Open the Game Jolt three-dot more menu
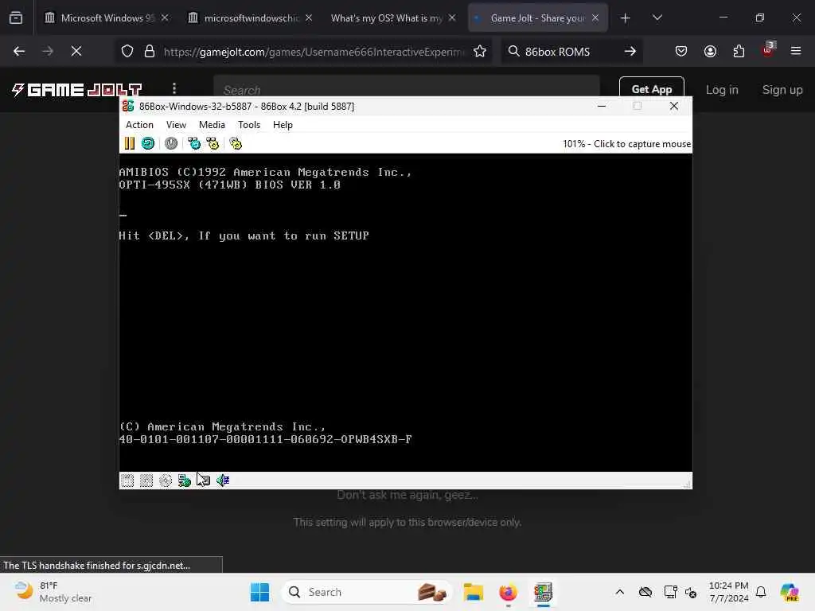The image size is (815, 611). pyautogui.click(x=174, y=89)
